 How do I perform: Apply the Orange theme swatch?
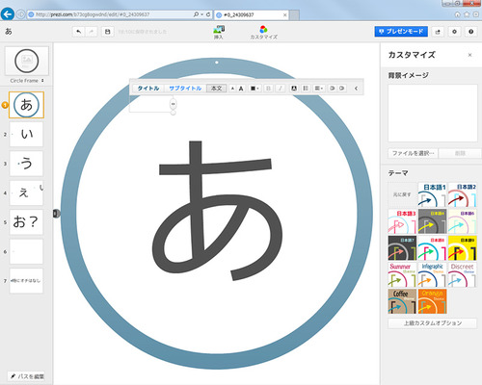coord(432,301)
